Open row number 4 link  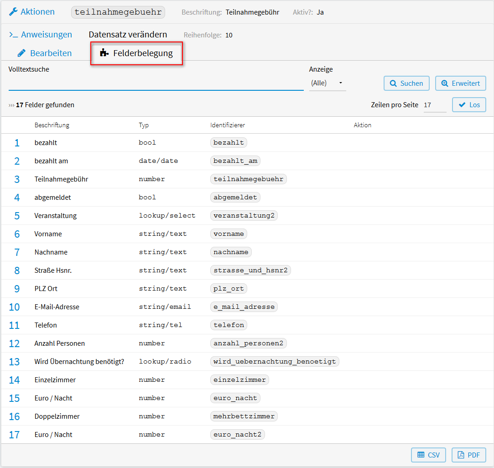[17, 198]
